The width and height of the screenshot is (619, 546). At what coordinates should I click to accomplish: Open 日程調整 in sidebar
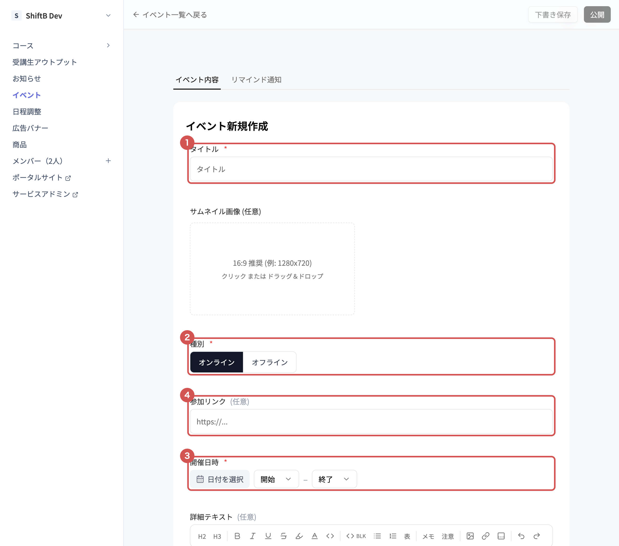27,112
